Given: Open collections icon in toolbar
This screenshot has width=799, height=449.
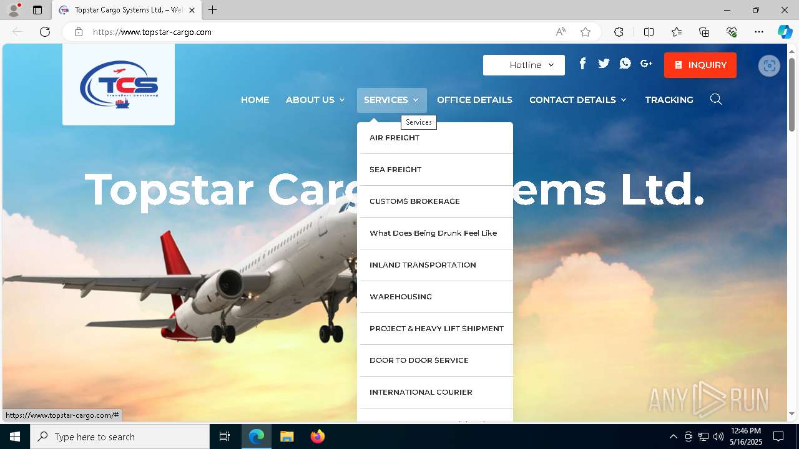Looking at the screenshot, I should click(x=704, y=32).
